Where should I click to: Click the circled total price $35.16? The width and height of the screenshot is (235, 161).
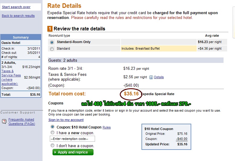pos(131,94)
